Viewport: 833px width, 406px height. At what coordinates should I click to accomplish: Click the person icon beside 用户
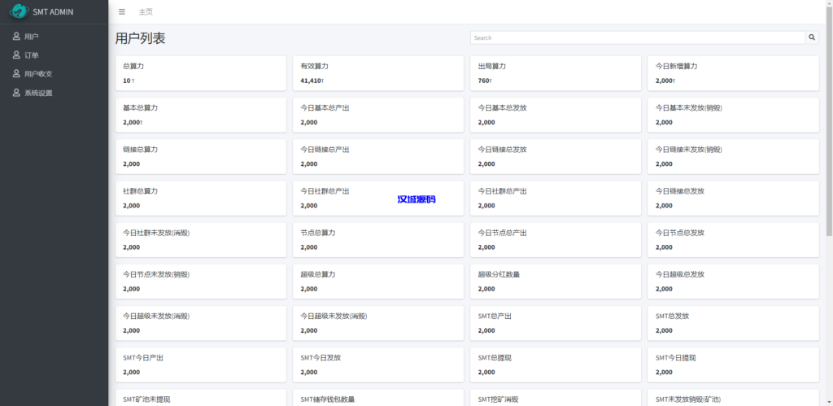(x=16, y=36)
